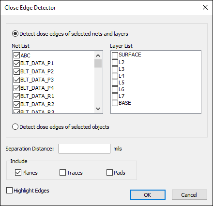The width and height of the screenshot is (213, 206).
Task: Select Detect close edges of selected nets and layers
Action: 15,34
